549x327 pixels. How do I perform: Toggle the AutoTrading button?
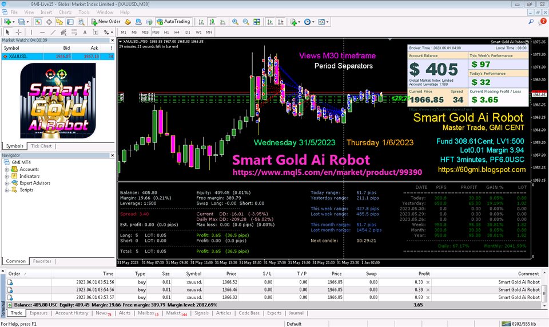coord(173,22)
